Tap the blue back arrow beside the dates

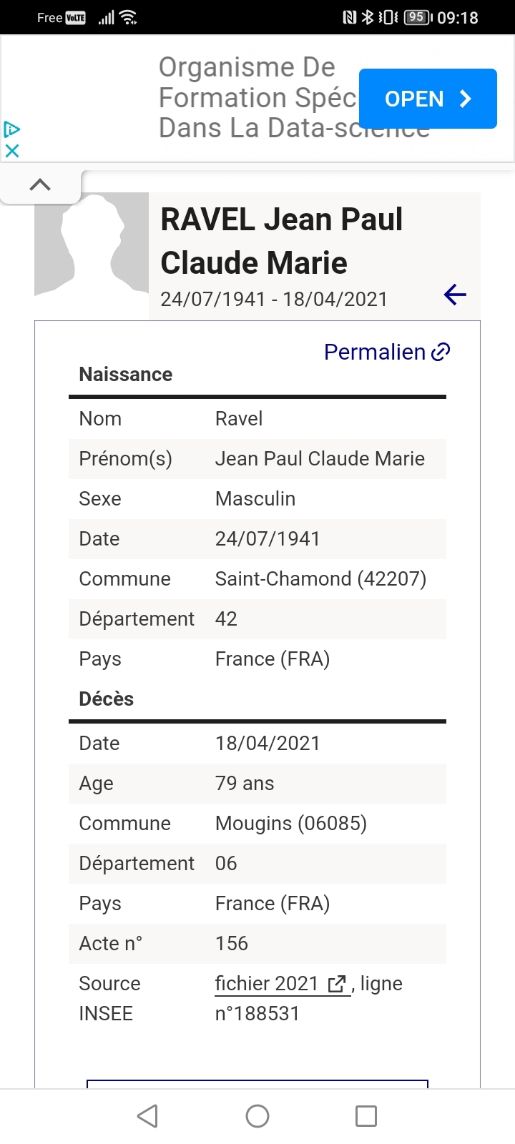pyautogui.click(x=455, y=295)
